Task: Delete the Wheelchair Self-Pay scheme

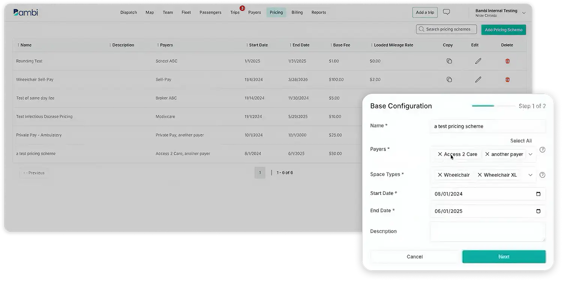Action: tap(507, 79)
